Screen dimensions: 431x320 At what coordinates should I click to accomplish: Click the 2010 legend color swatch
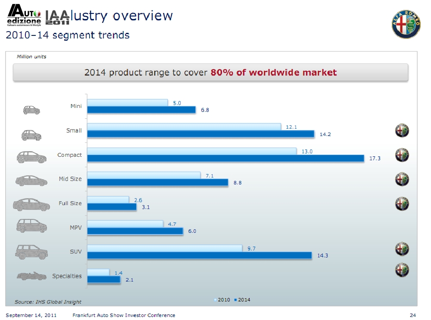pos(216,300)
